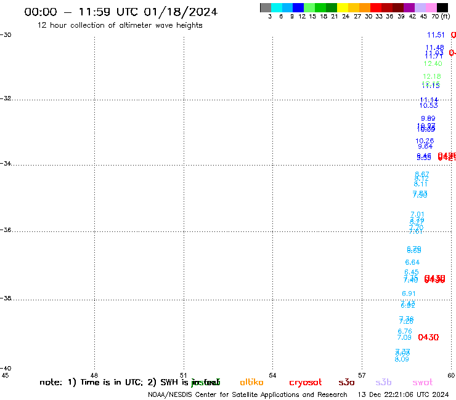
Task: Select the '54' longitude axis label
Action: [272, 375]
